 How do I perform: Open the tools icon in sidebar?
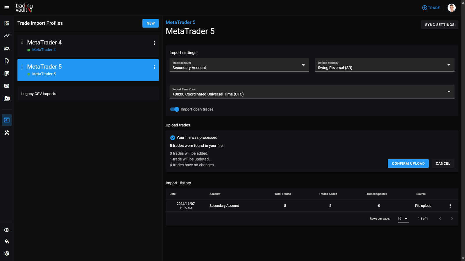[7, 133]
